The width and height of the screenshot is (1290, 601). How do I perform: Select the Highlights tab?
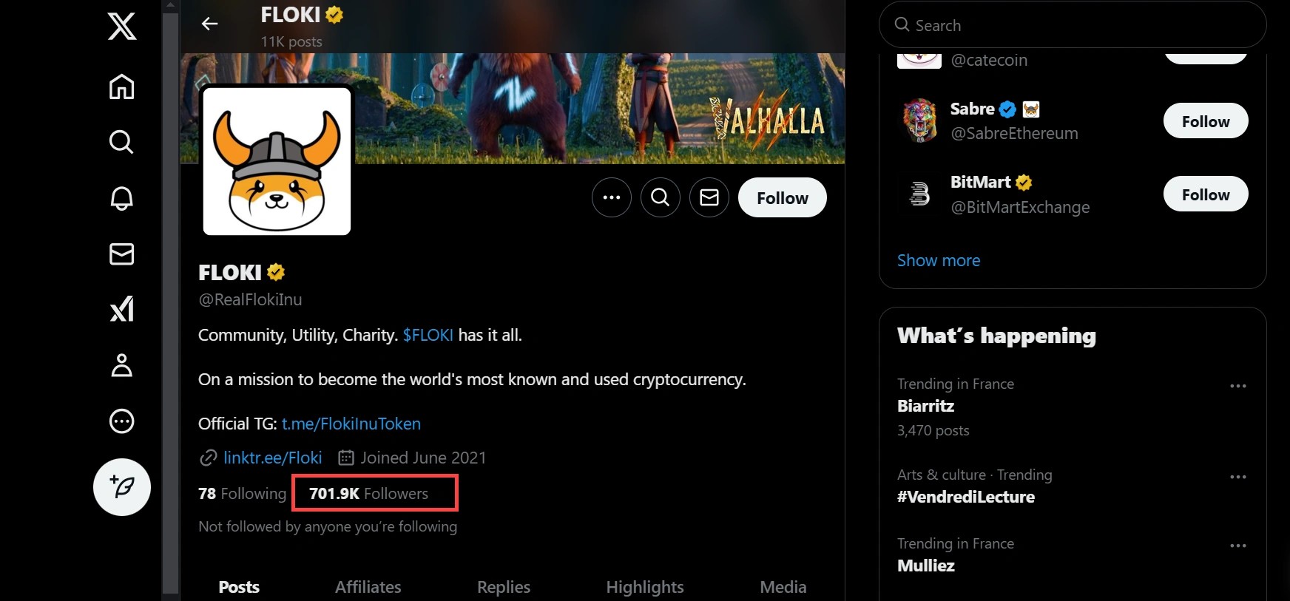coord(645,587)
